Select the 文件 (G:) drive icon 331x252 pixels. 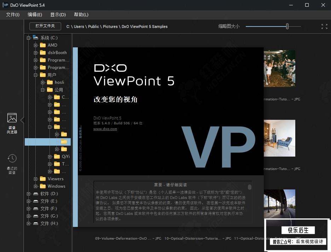point(36,216)
